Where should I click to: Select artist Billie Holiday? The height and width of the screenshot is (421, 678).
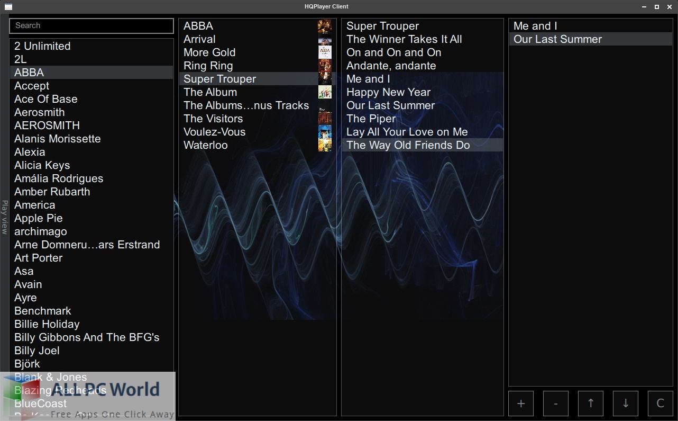tap(91, 324)
